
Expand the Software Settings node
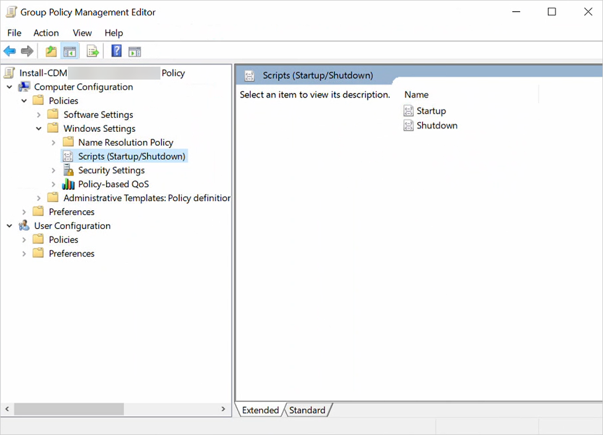[x=39, y=115]
